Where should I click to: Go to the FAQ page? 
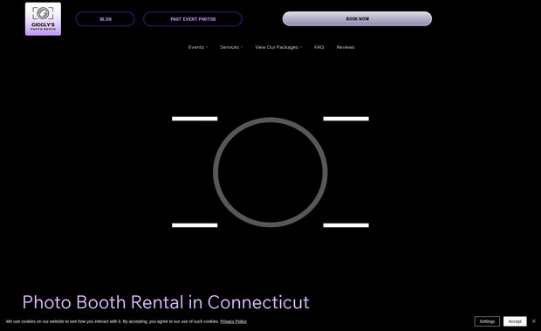tap(319, 47)
